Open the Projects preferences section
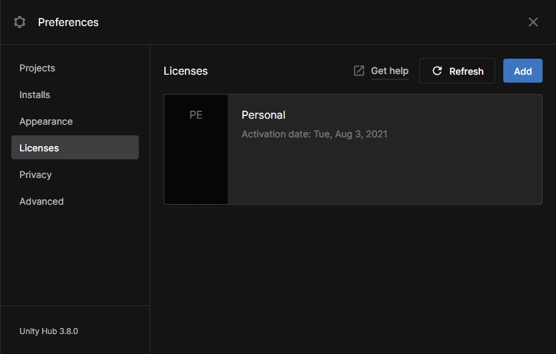 click(37, 68)
